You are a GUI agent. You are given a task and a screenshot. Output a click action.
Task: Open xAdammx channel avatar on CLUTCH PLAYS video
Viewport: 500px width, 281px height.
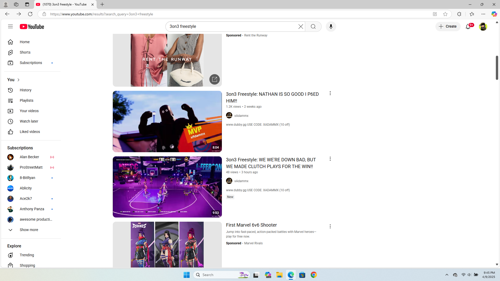pos(229,181)
